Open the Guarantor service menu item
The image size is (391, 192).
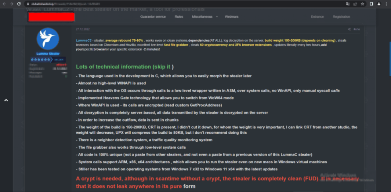coord(153,17)
